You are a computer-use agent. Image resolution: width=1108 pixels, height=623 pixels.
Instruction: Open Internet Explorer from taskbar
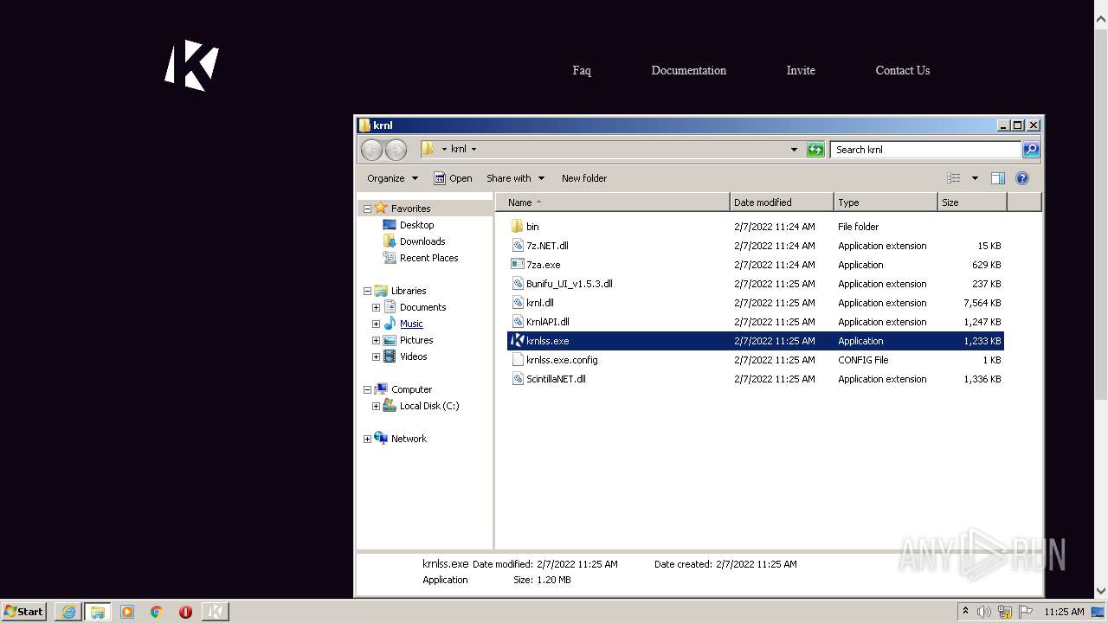tap(68, 612)
